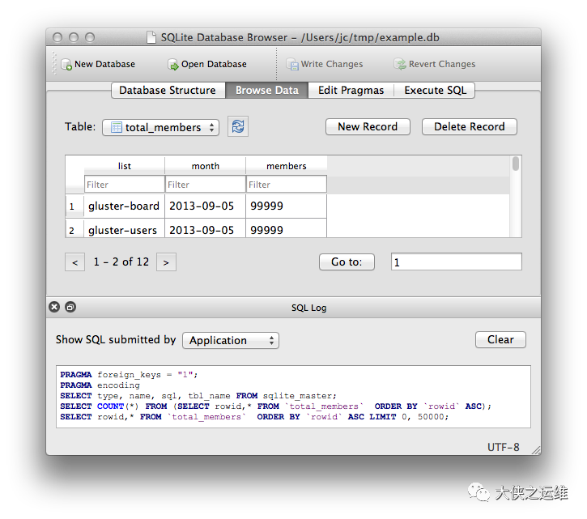587x519 pixels.
Task: Click the window resize grip
Action: coord(536,450)
